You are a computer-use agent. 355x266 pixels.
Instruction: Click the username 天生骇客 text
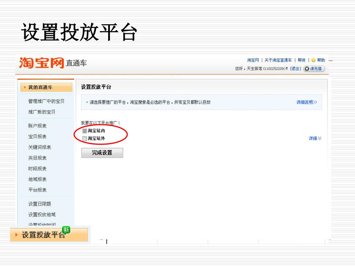(x=254, y=69)
